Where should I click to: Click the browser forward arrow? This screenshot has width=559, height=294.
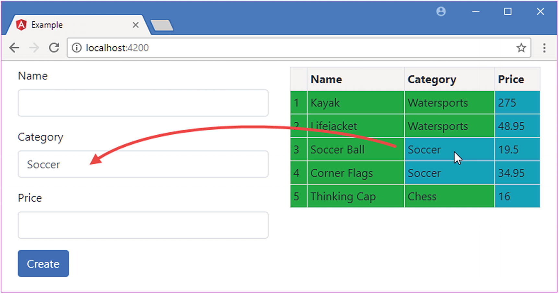(x=34, y=48)
